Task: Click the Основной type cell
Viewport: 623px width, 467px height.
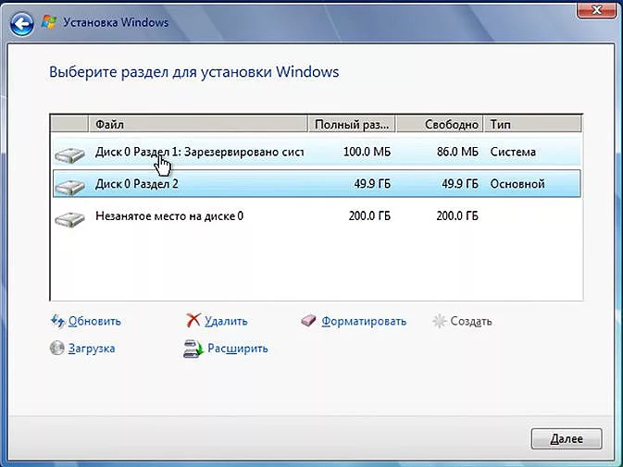Action: (517, 184)
